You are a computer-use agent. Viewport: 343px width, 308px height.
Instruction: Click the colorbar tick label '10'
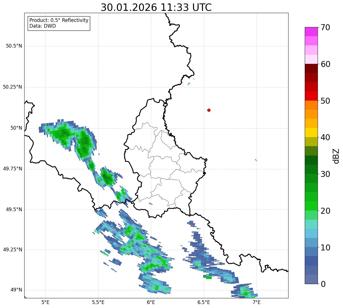[325, 247]
